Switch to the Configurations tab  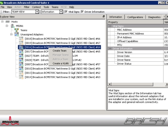point(135,17)
